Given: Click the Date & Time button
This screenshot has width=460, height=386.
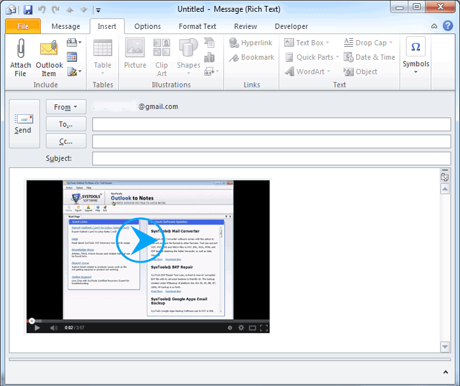Looking at the screenshot, I should [x=369, y=57].
